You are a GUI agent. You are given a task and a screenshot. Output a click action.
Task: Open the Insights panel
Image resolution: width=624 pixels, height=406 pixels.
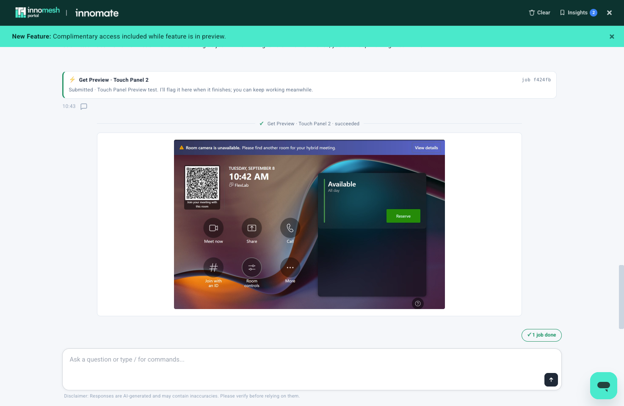pyautogui.click(x=578, y=13)
